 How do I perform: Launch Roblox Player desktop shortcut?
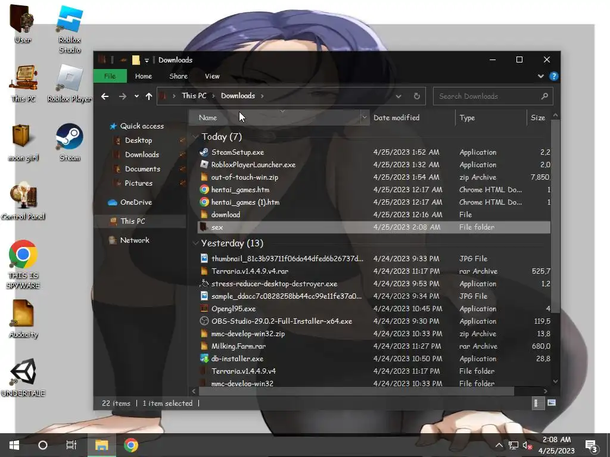coord(70,83)
